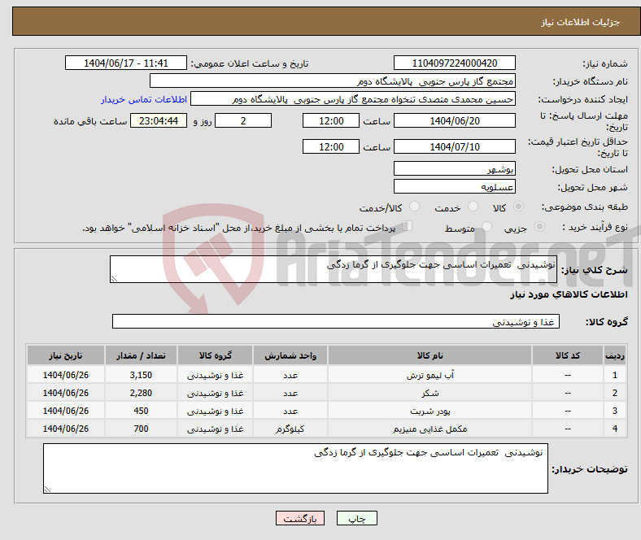Click the شماره نیاز number field
The width and height of the screenshot is (641, 540).
pyautogui.click(x=454, y=63)
